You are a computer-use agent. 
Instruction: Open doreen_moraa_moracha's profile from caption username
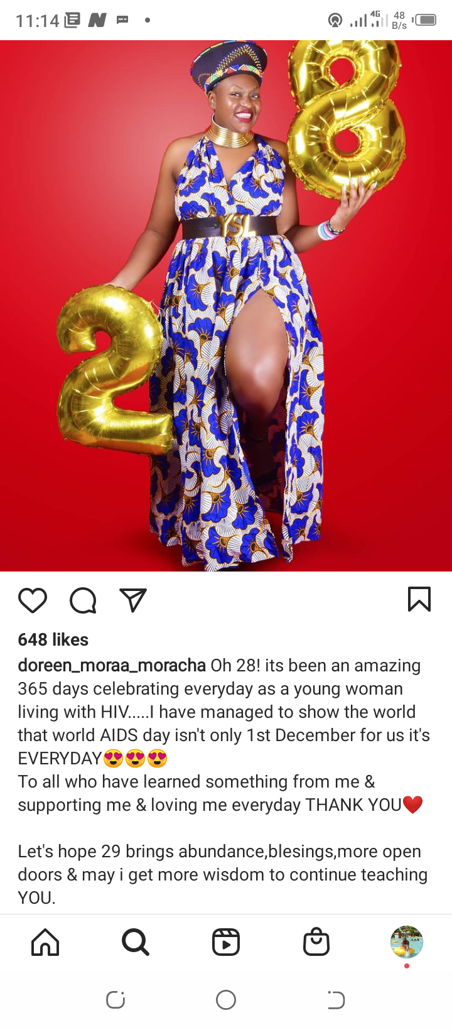[x=112, y=665]
